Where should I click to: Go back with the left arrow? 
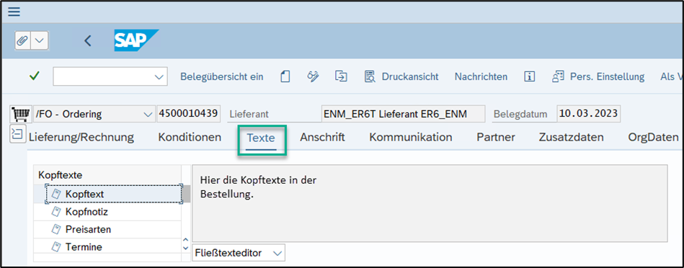pyautogui.click(x=88, y=41)
